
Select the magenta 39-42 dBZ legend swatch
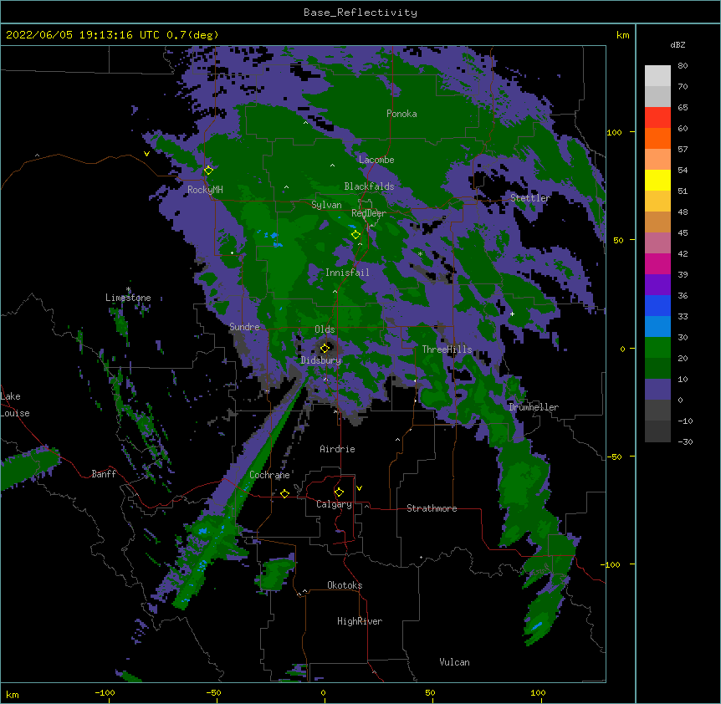pos(657,263)
